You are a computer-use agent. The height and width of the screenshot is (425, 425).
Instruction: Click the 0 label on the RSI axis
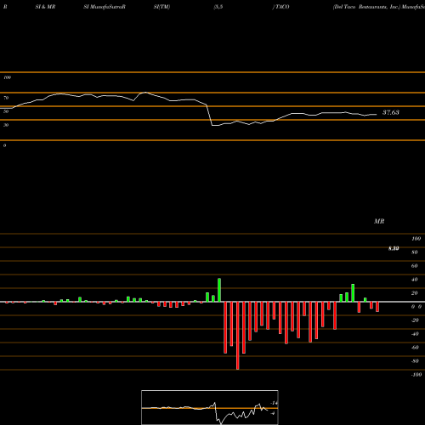(4, 145)
